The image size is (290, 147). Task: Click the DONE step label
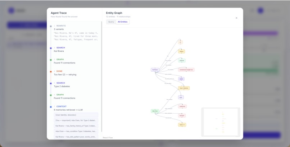(x=59, y=71)
